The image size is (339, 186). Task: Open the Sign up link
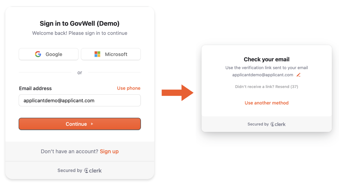[109, 151]
